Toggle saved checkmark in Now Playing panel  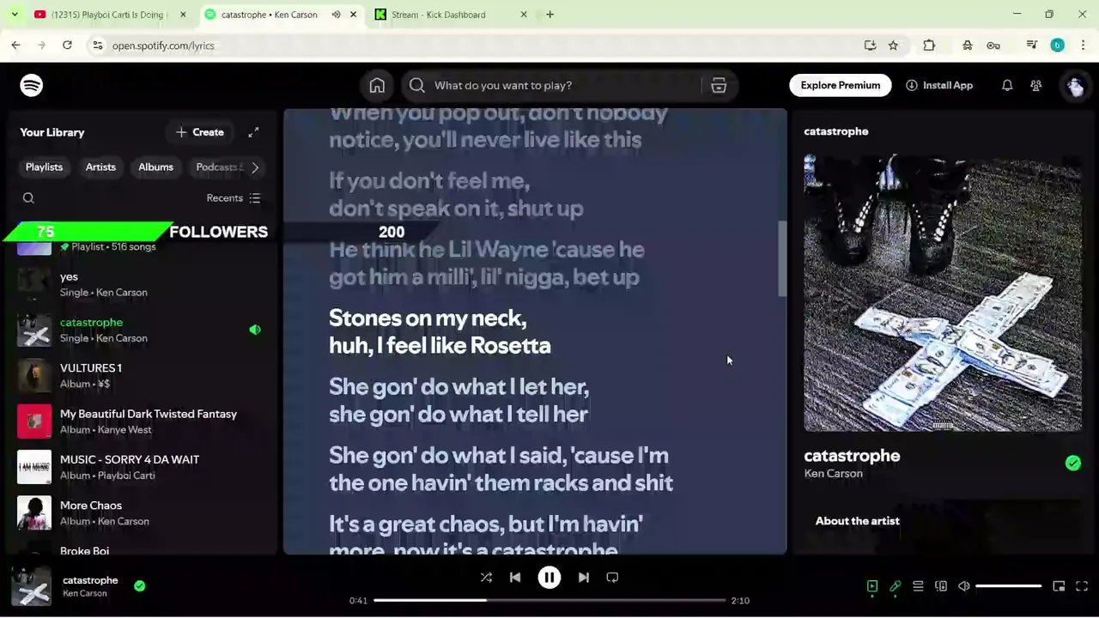click(1073, 463)
